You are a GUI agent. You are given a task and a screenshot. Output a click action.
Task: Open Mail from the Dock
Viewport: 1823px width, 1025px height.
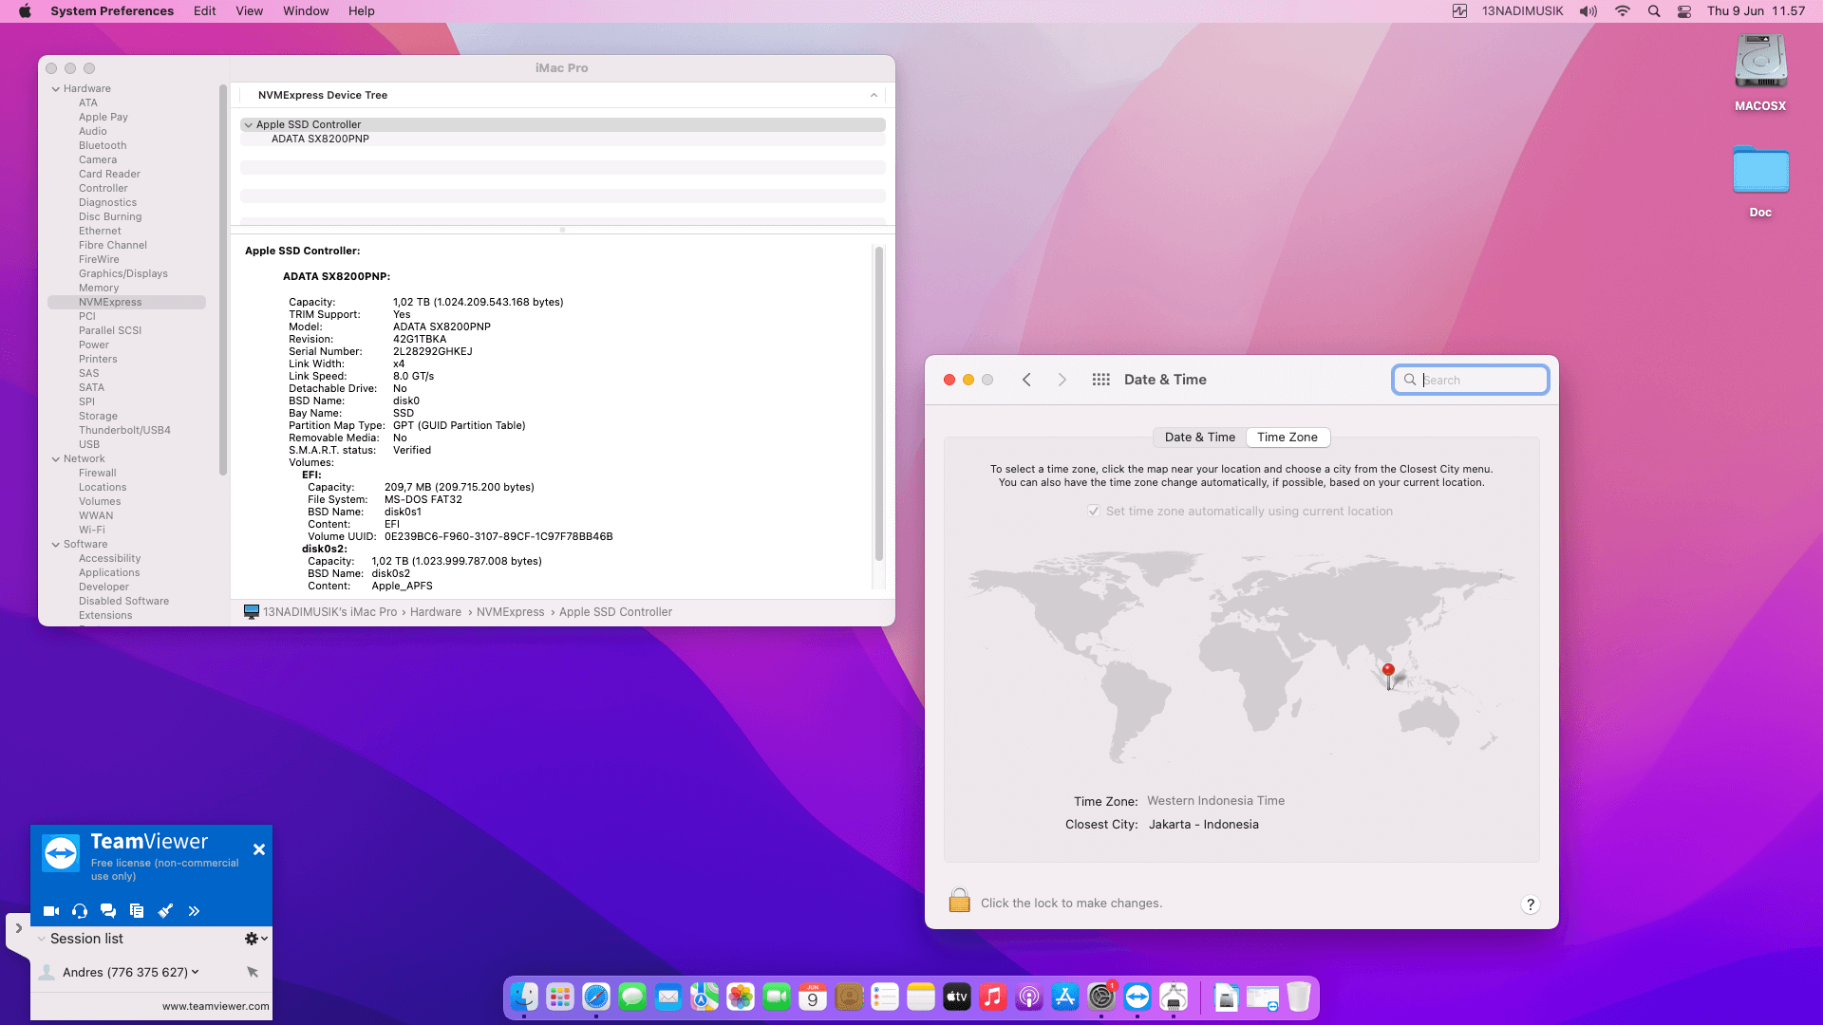click(668, 997)
